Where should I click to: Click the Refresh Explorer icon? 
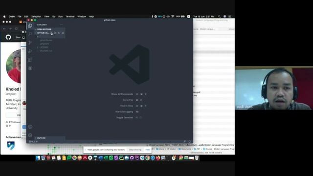(x=59, y=33)
